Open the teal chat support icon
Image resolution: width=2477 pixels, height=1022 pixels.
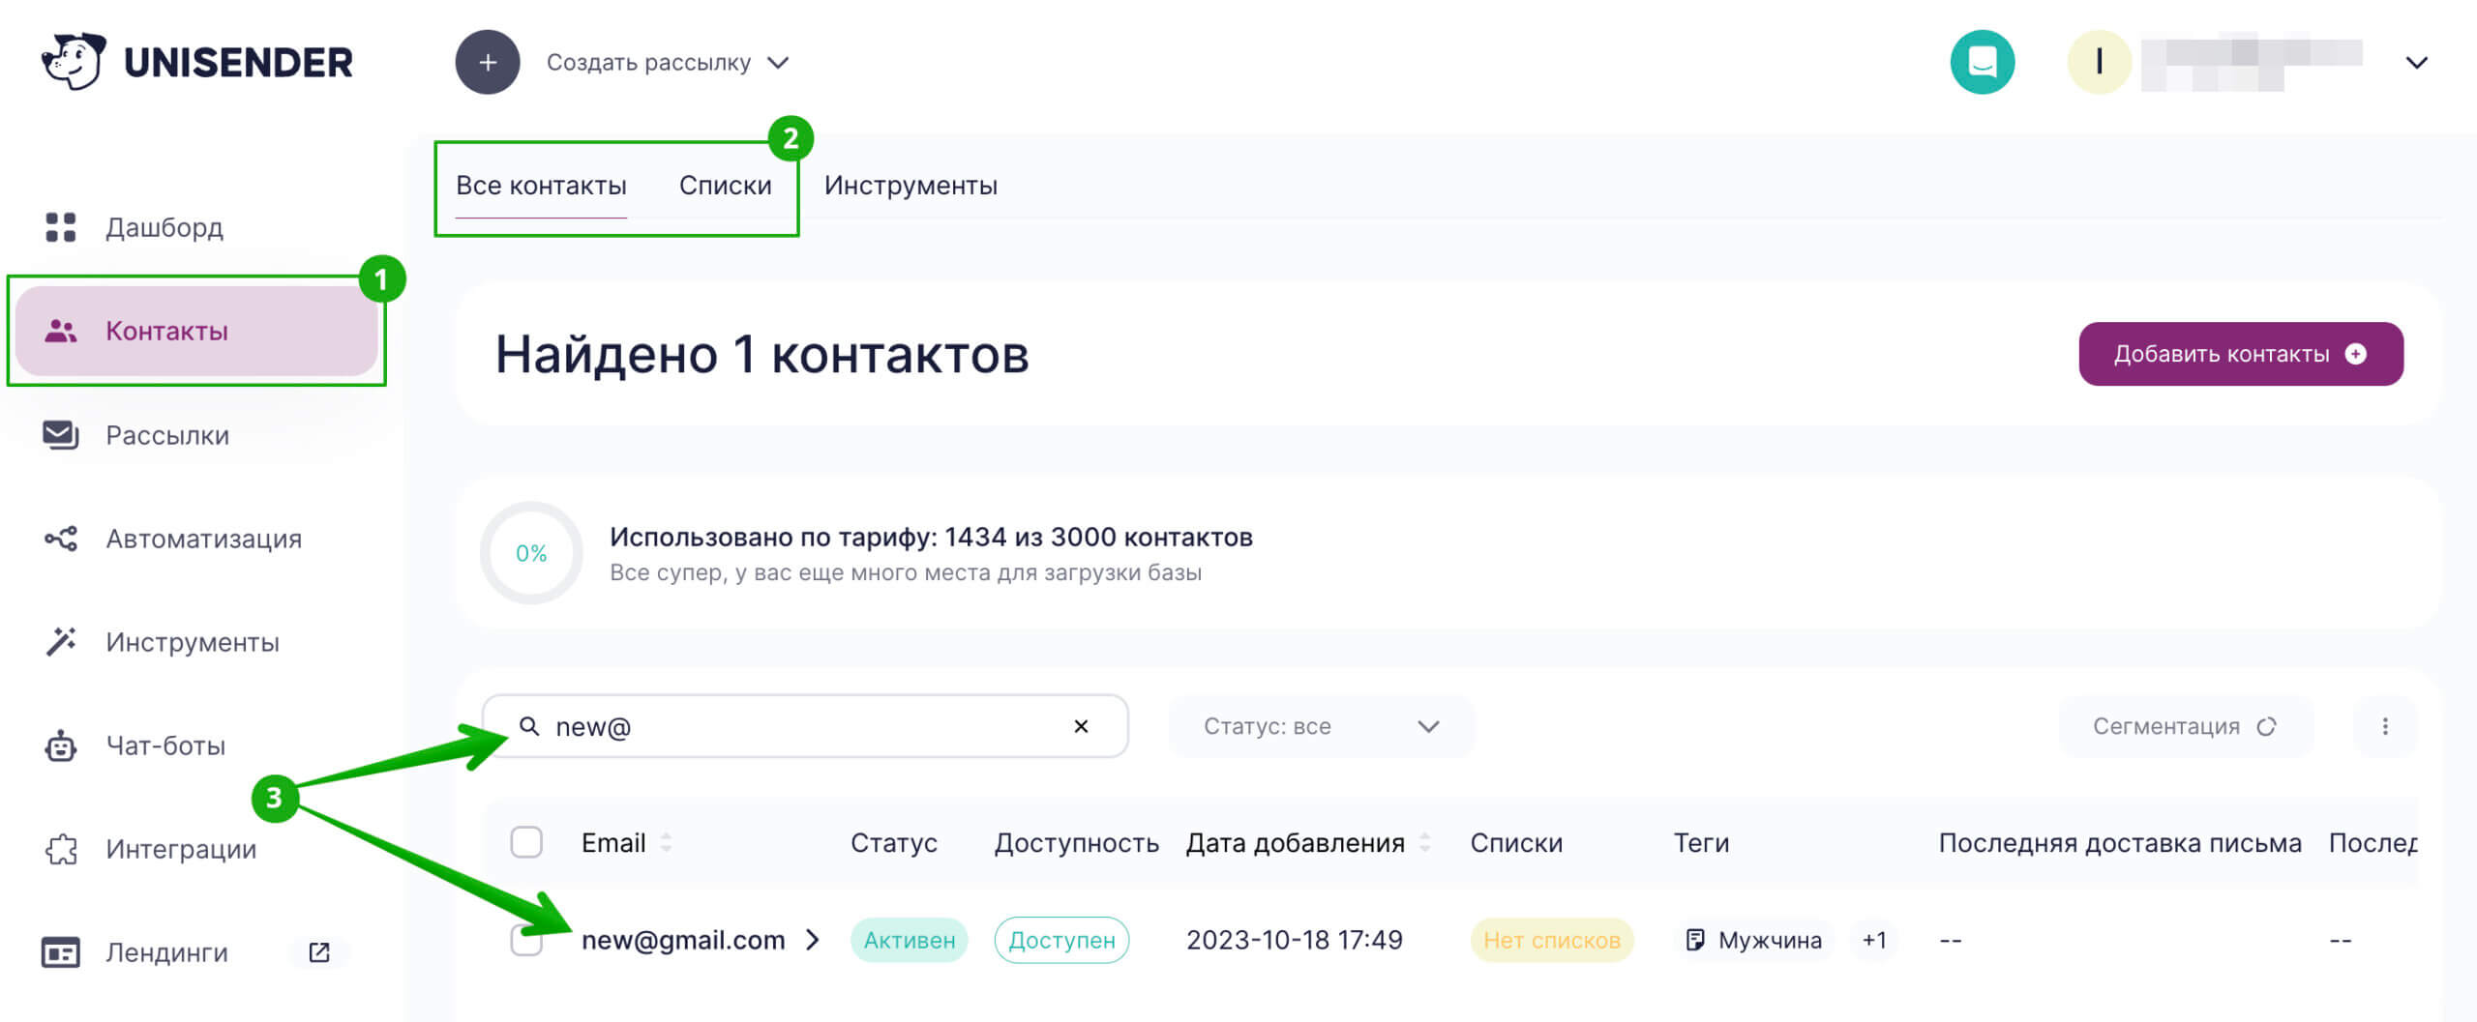[1983, 62]
